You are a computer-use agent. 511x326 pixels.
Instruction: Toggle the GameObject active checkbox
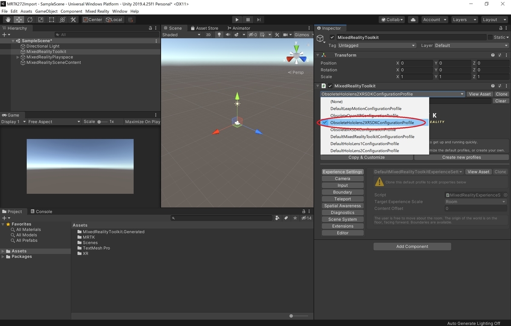coord(332,37)
